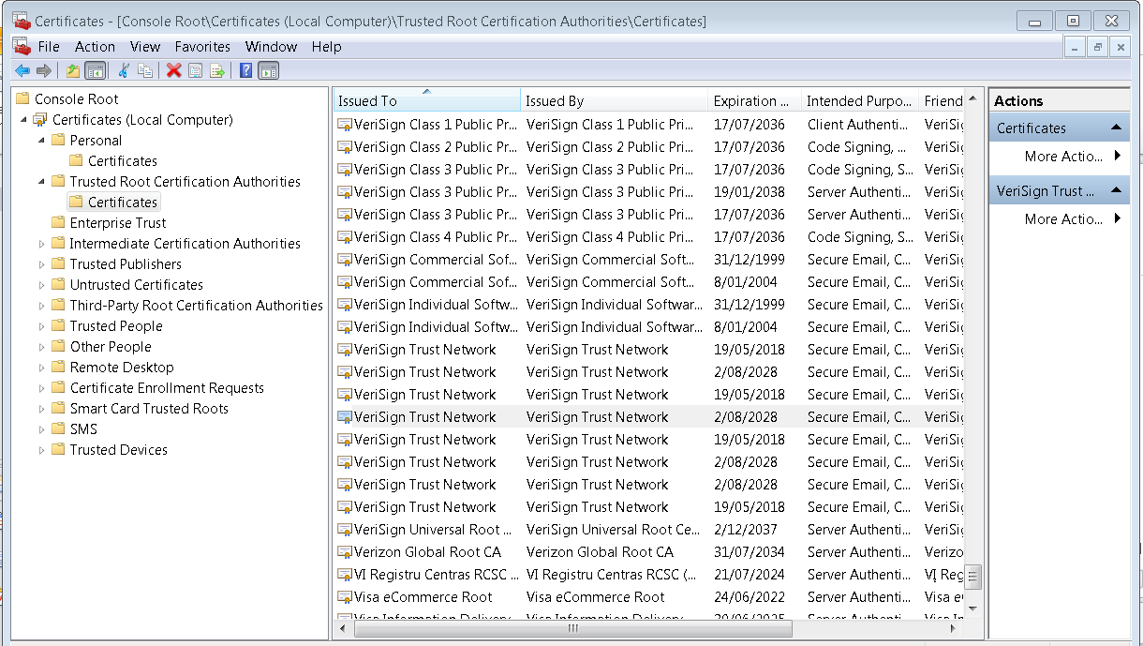The width and height of the screenshot is (1143, 646).
Task: Expand Intermediate Certification Authorities
Action: click(42, 244)
